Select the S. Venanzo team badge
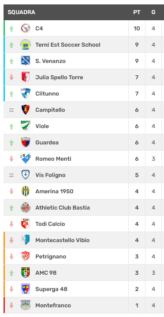Screen dimensions: 164x317 point(26,61)
